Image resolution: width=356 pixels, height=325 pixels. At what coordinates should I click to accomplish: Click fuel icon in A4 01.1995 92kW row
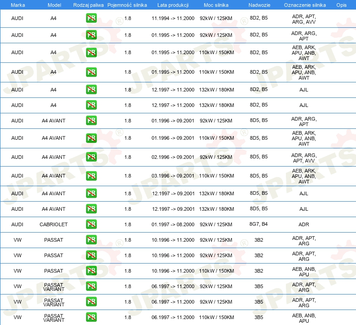click(x=91, y=35)
